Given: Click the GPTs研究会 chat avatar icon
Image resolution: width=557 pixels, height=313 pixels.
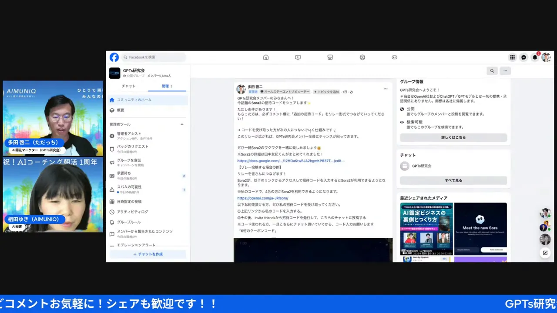Looking at the screenshot, I should [x=405, y=166].
